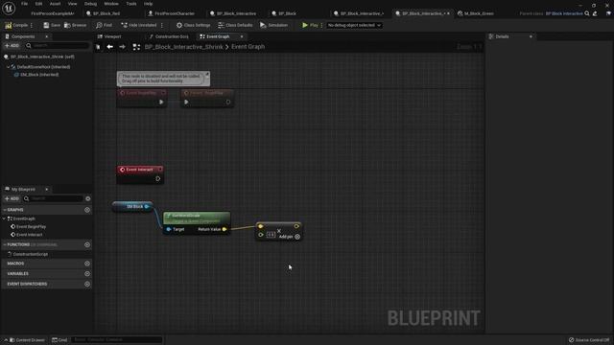Click the console command input field
The height and width of the screenshot is (345, 614).
116,340
